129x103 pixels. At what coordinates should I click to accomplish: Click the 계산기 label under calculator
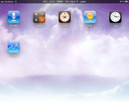pos(39,26)
